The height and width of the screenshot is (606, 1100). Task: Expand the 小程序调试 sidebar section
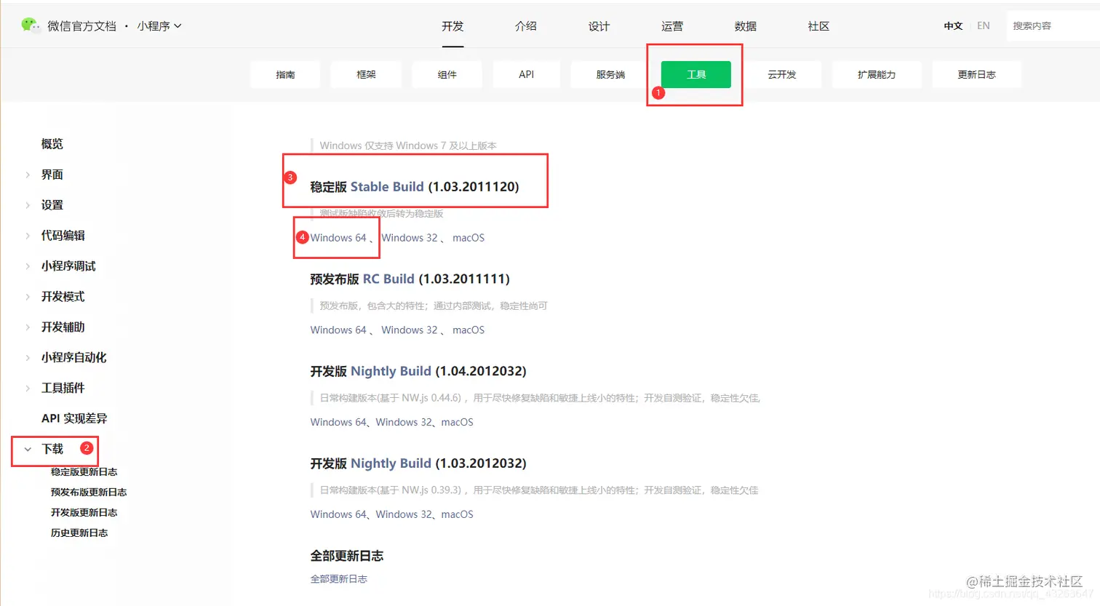68,266
